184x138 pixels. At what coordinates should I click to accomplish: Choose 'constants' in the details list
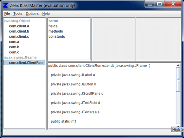pyautogui.click(x=57, y=36)
